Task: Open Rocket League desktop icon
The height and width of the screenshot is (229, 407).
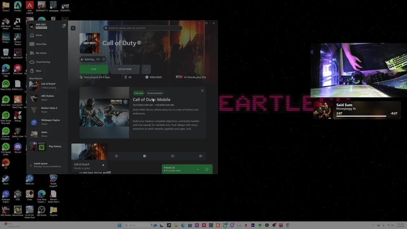Action: [53, 180]
